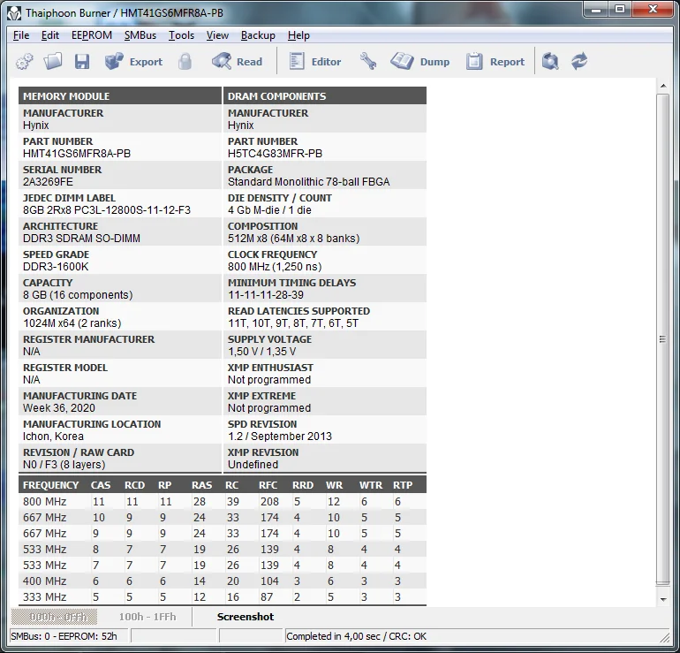Click the JEDEC label 8GB 2Rx8 PC3L-12800S-11-12-F3

tap(107, 210)
